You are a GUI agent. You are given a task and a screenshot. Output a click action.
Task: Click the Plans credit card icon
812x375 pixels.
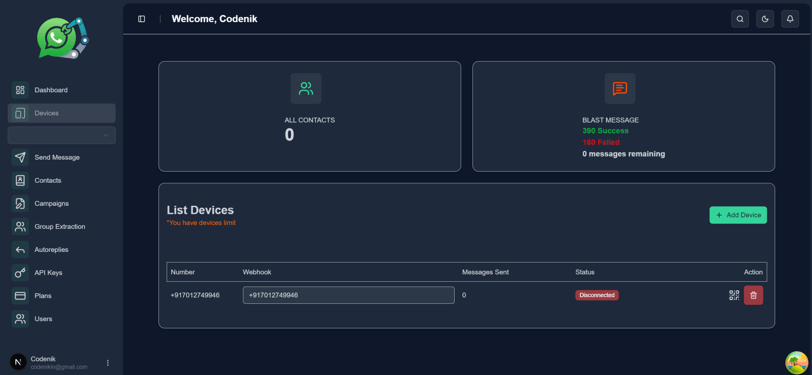(x=20, y=296)
